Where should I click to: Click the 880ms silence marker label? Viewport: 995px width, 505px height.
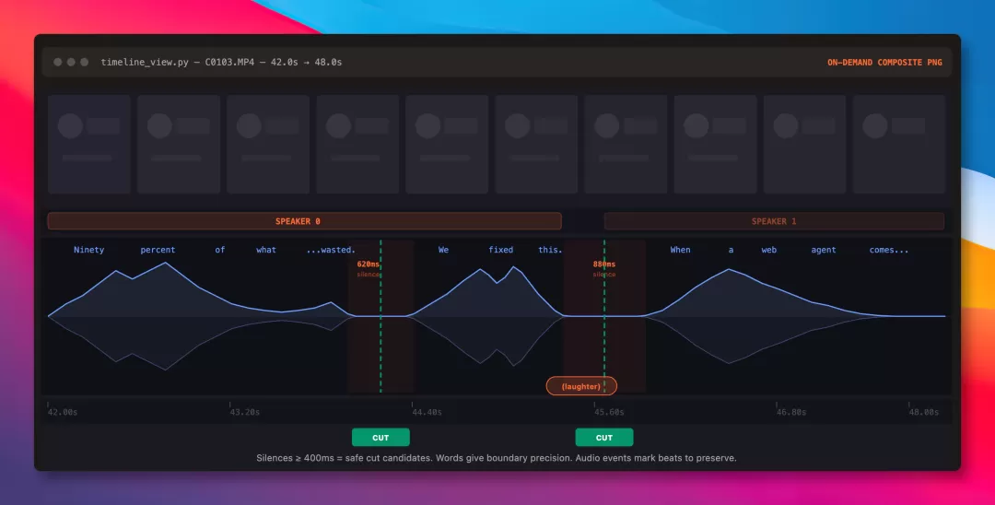tap(604, 264)
